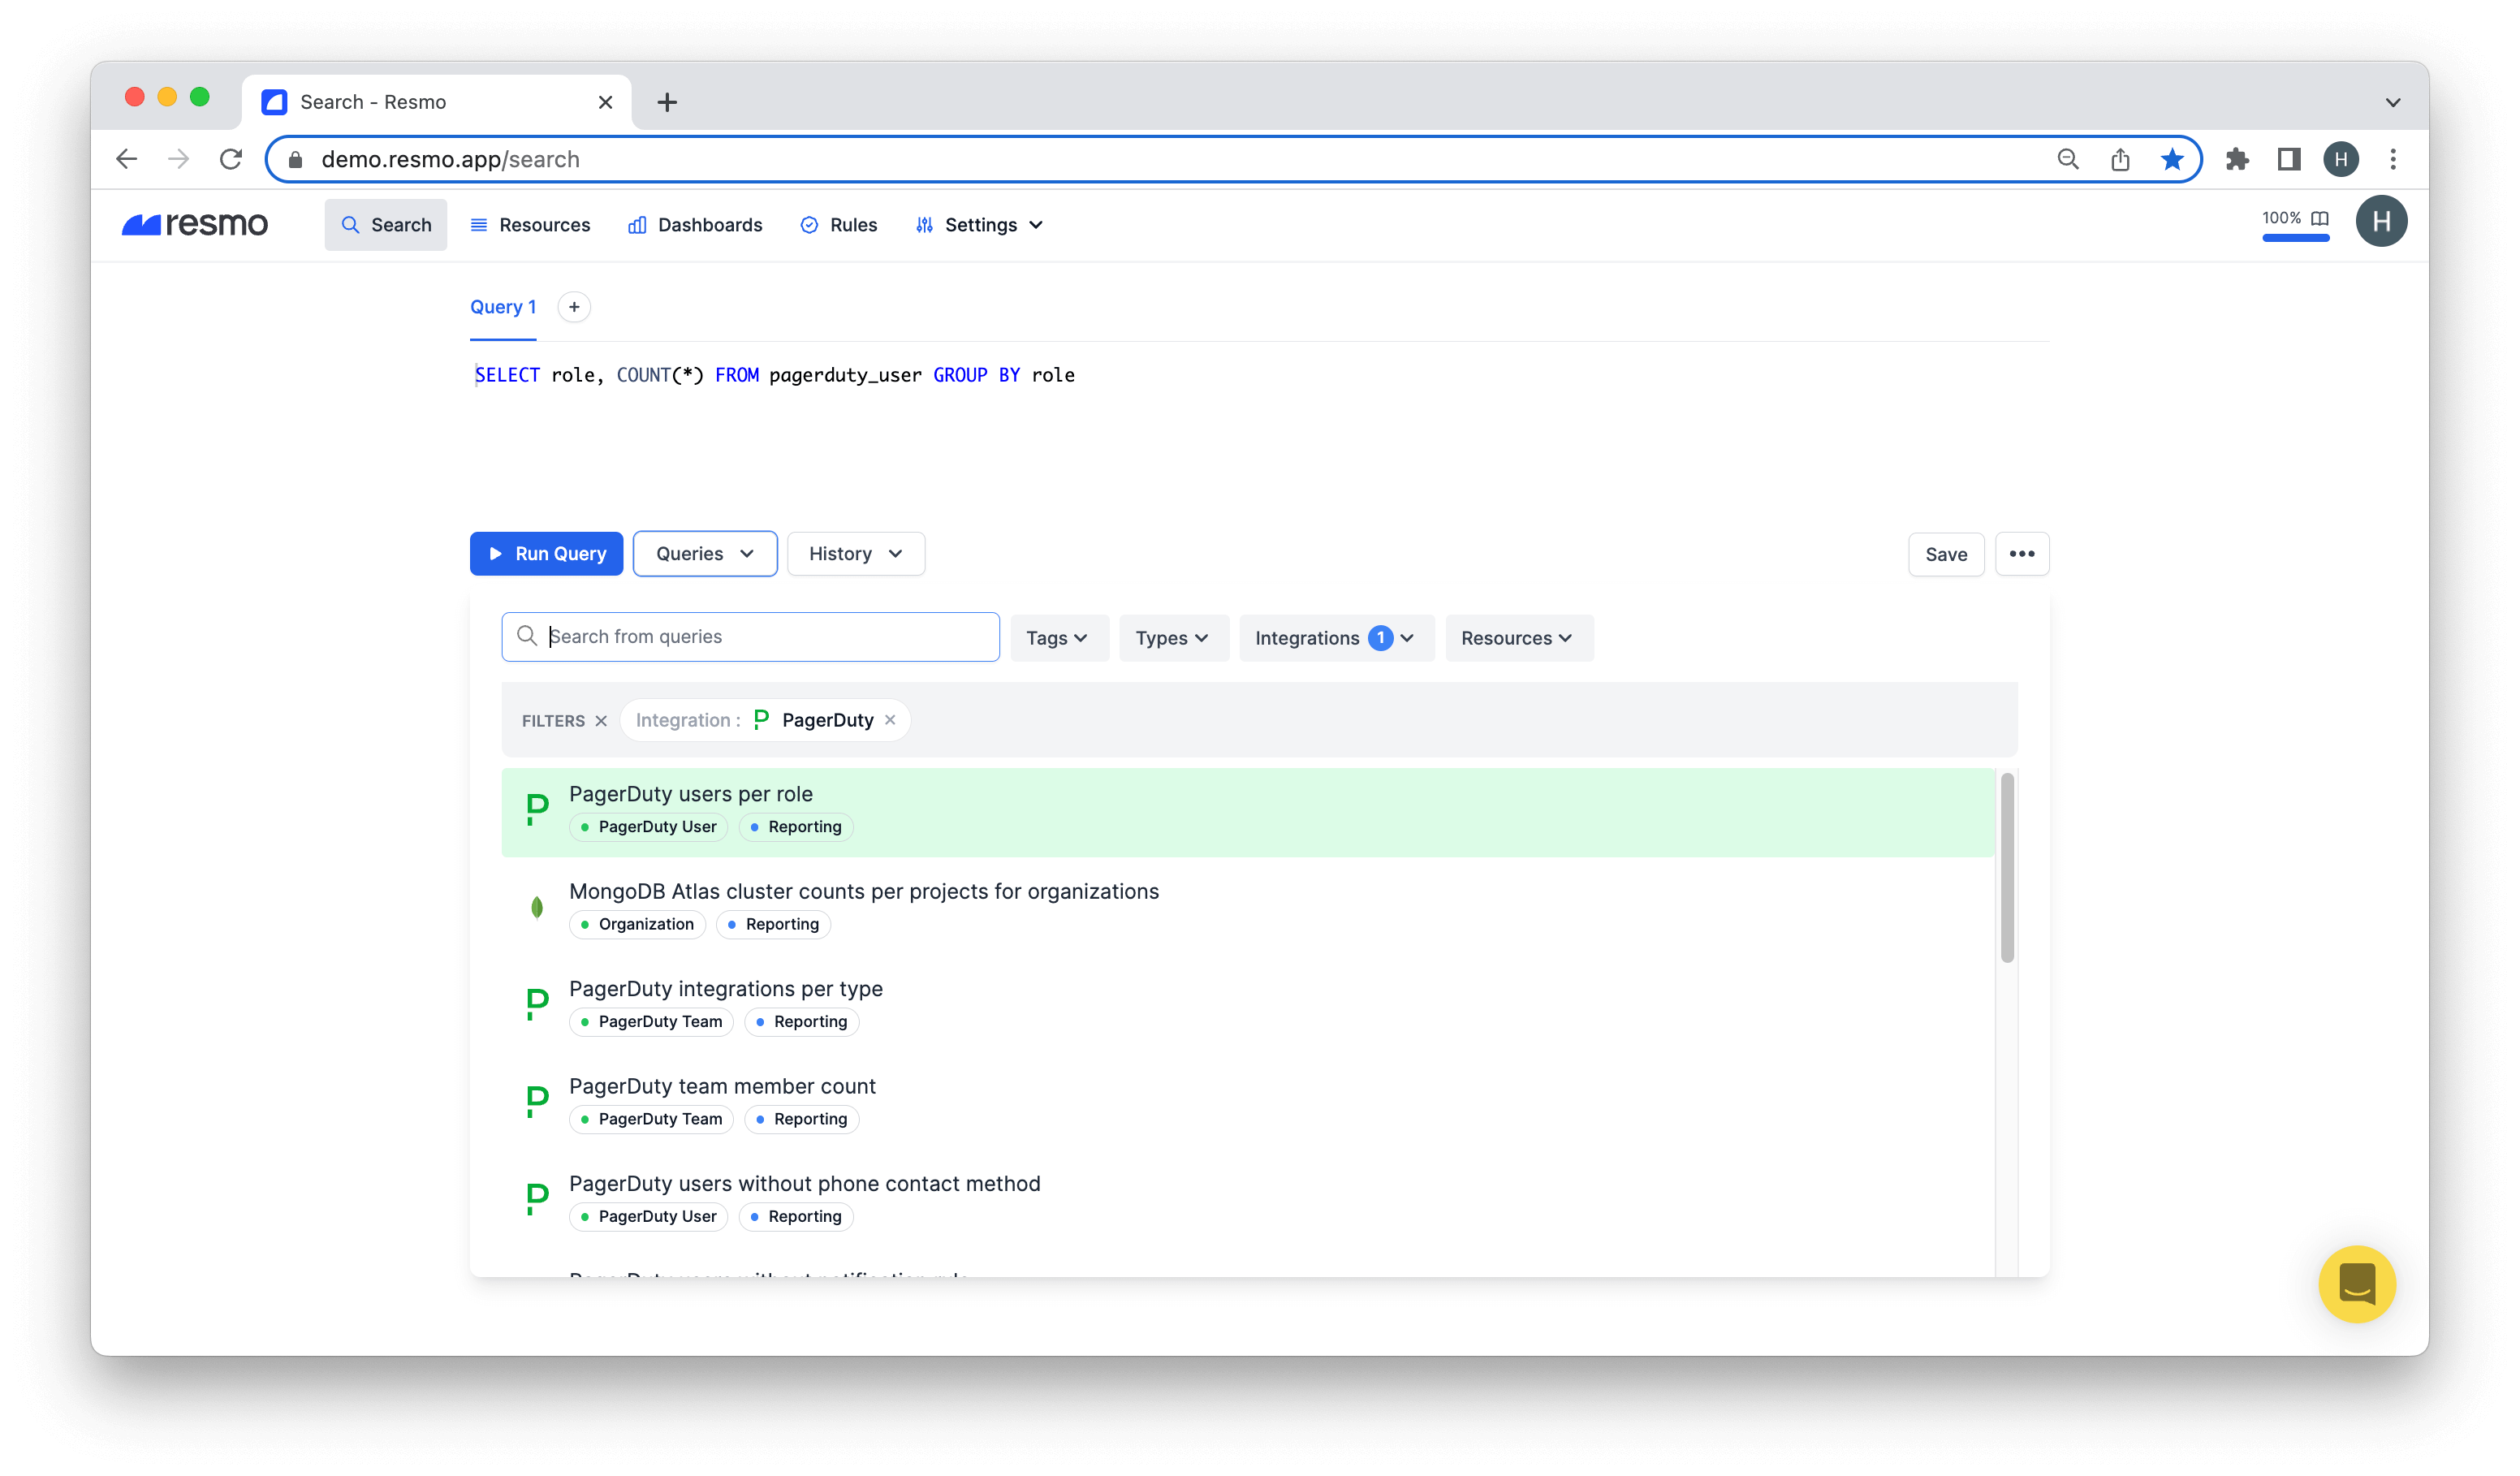The height and width of the screenshot is (1476, 2520).
Task: Click Reporting tag under users without phone
Action: [x=795, y=1217]
